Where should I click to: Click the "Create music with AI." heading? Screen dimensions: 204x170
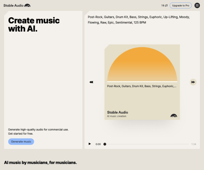[x=34, y=25]
